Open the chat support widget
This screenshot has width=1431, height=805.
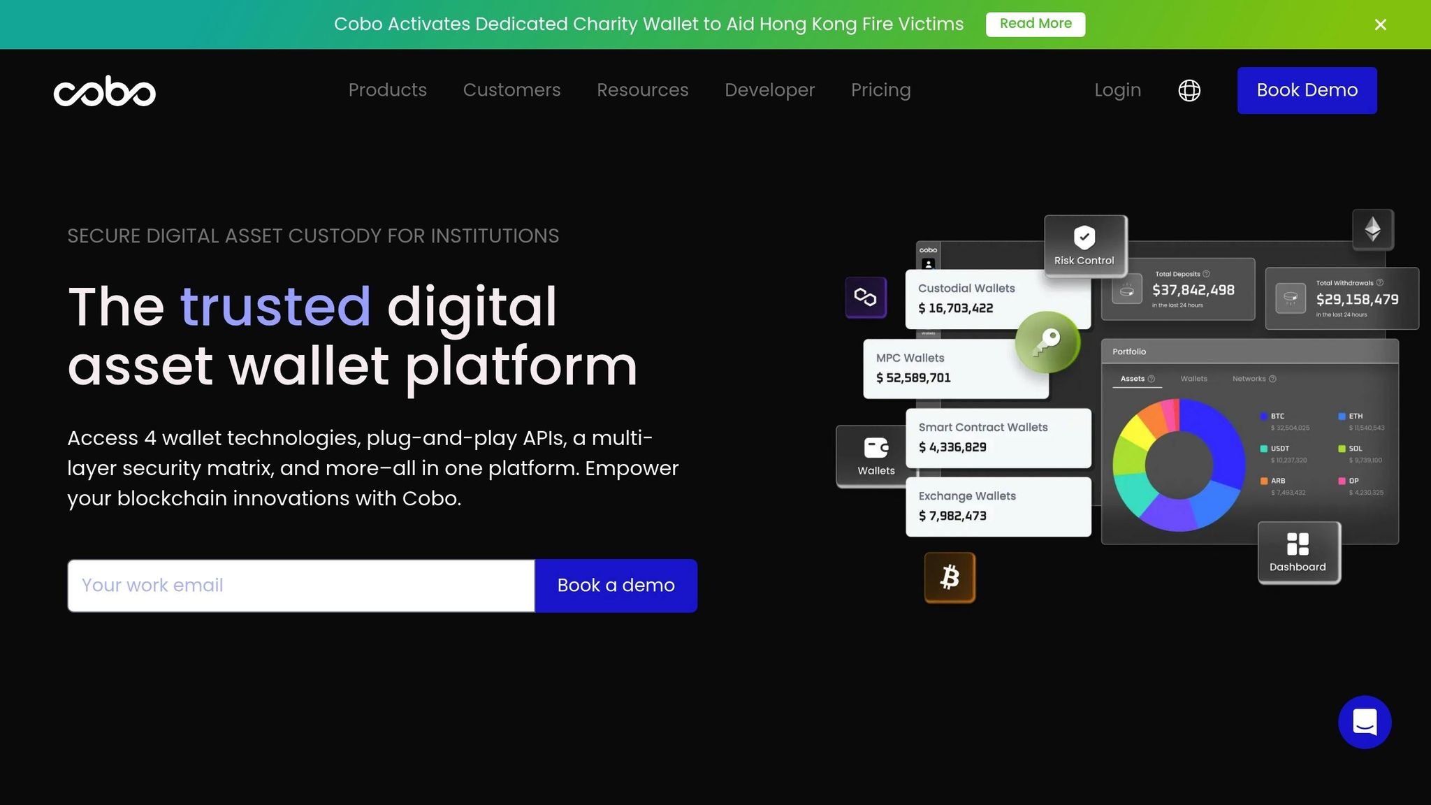1364,722
